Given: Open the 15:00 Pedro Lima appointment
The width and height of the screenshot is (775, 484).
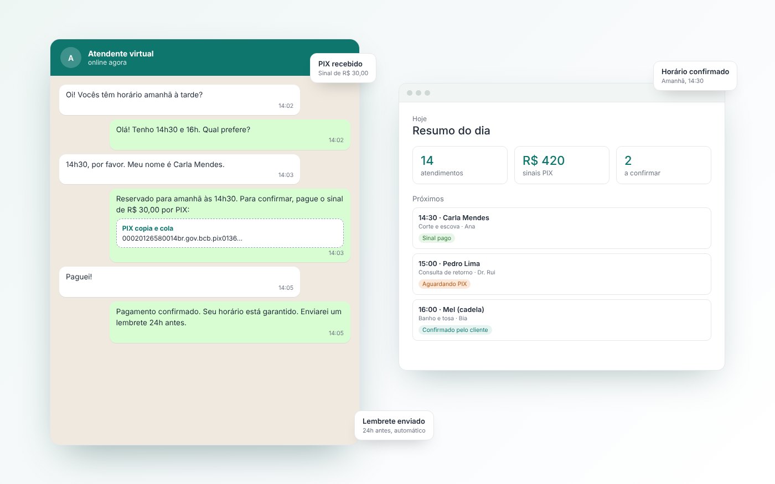Looking at the screenshot, I should pos(562,274).
